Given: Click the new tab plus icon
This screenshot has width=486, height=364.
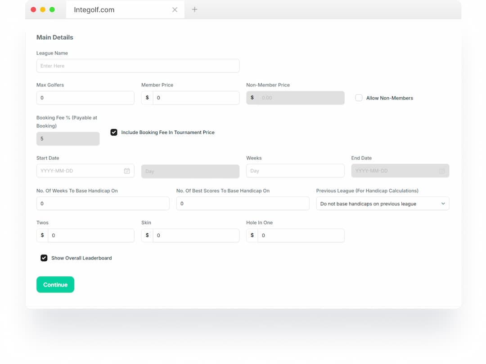Looking at the screenshot, I should coord(194,9).
